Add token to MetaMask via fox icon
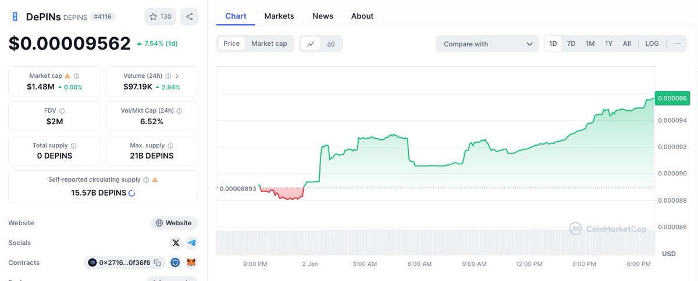This screenshot has height=281, width=698. [191, 263]
